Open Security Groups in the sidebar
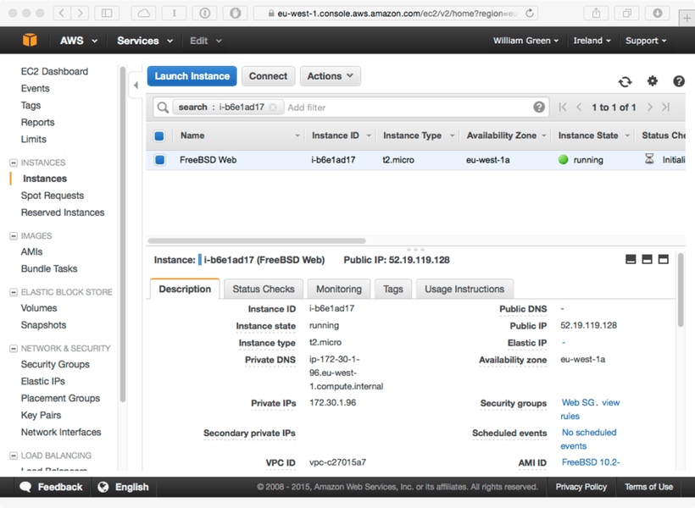 point(55,365)
